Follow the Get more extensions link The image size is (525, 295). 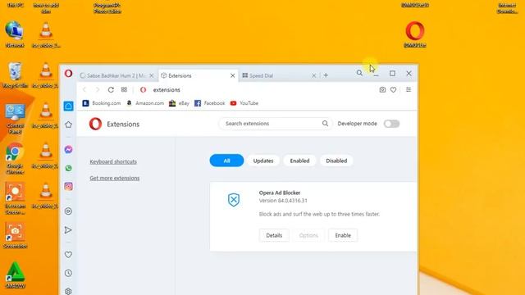(x=115, y=178)
